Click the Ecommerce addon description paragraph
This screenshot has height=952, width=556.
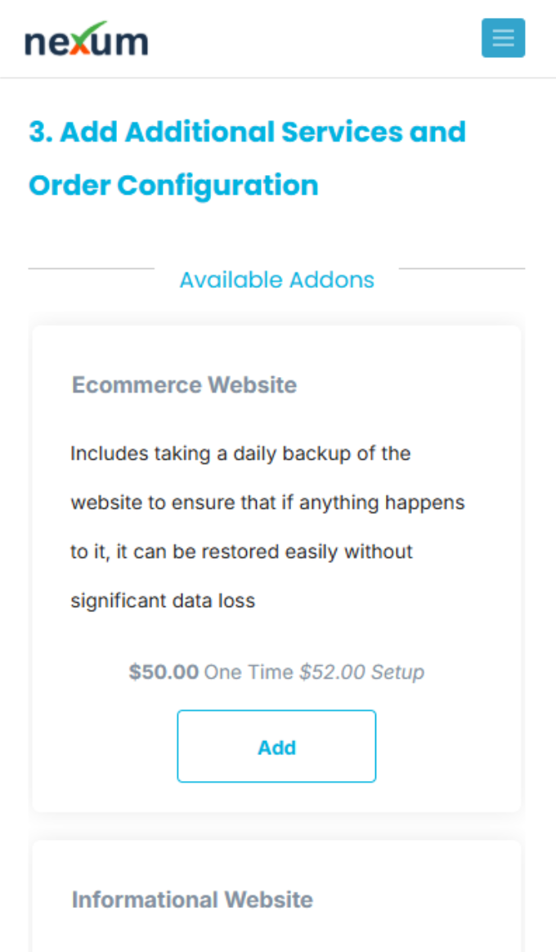click(267, 527)
